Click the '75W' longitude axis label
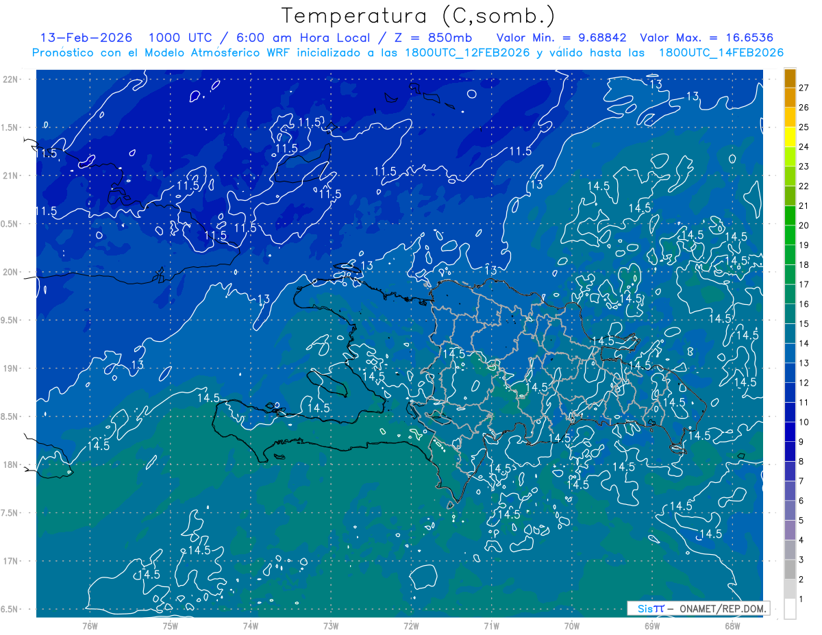The image size is (822, 635). [171, 625]
